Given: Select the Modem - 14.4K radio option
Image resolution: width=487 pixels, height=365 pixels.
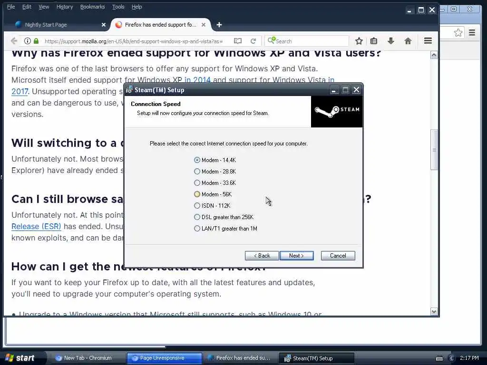Looking at the screenshot, I should tap(215, 160).
